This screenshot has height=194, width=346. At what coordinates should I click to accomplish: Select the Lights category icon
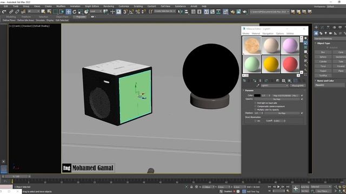click(325, 33)
